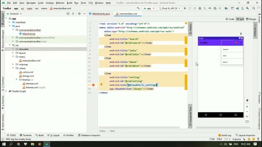Open the Build menu

tap(69, 3)
